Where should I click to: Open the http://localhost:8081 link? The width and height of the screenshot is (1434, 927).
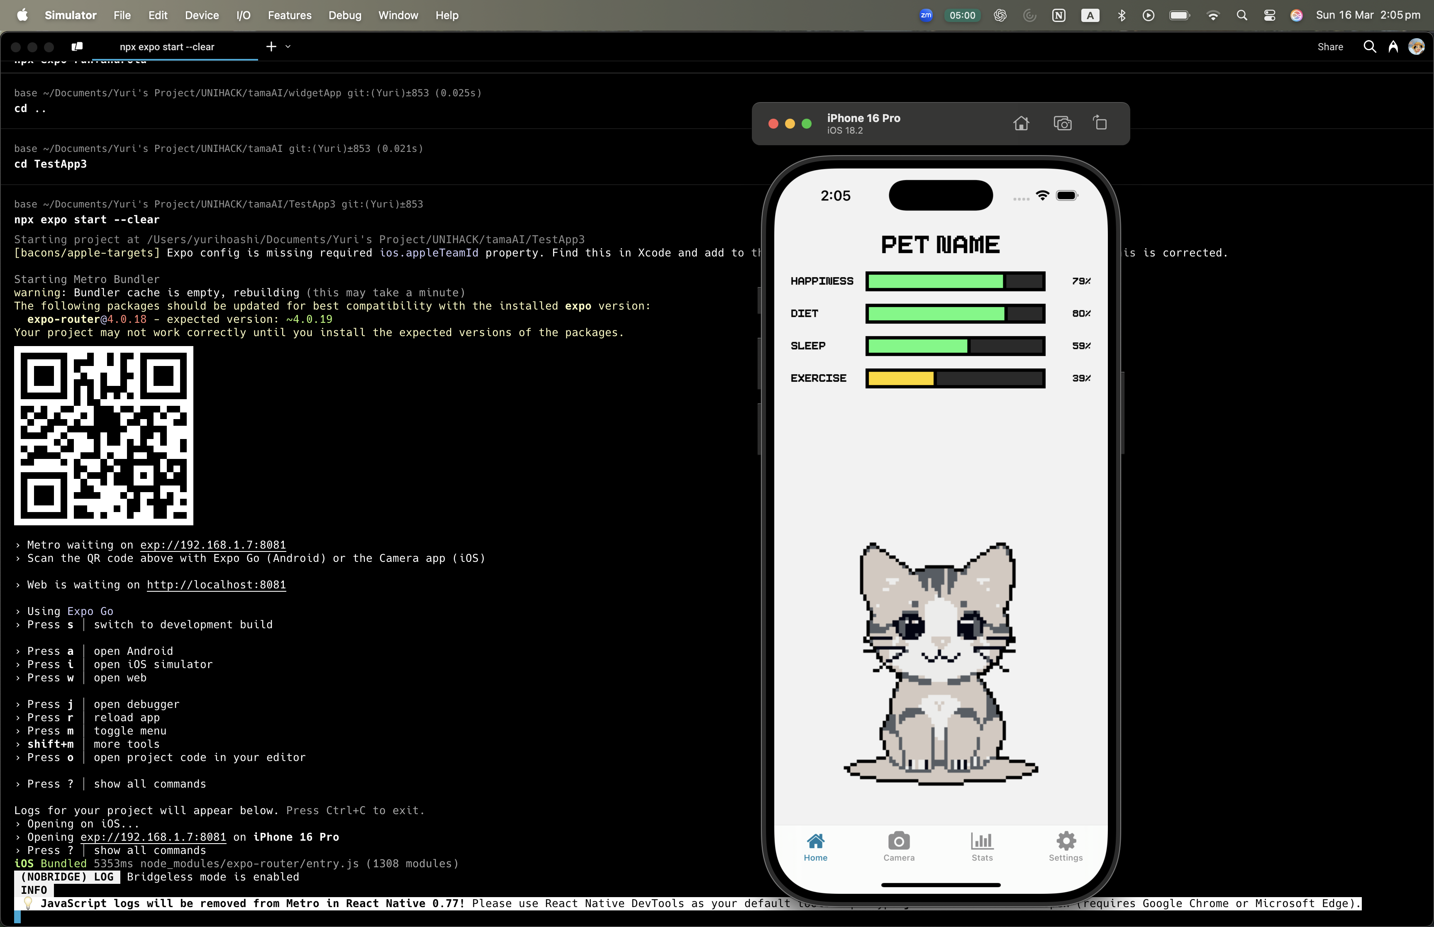tap(216, 585)
